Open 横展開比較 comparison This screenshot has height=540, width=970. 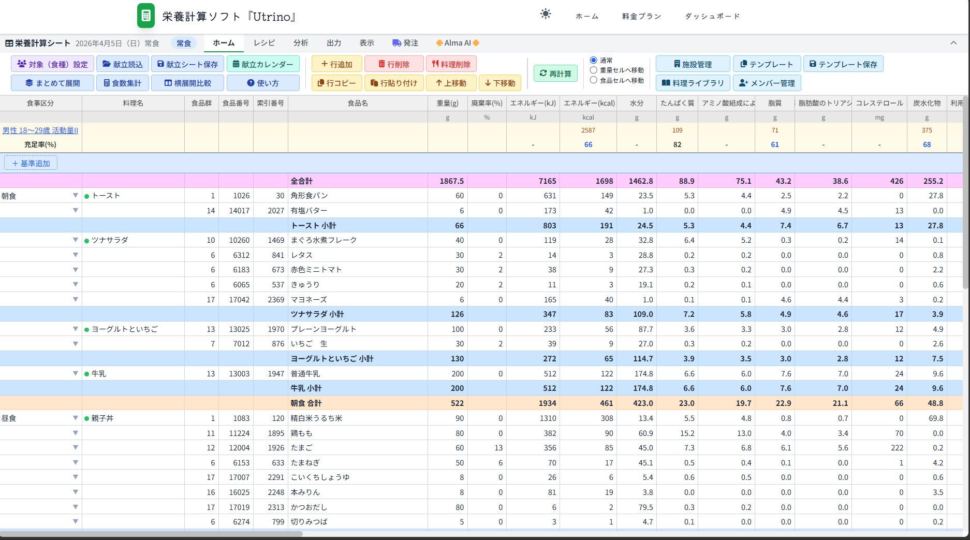point(188,83)
